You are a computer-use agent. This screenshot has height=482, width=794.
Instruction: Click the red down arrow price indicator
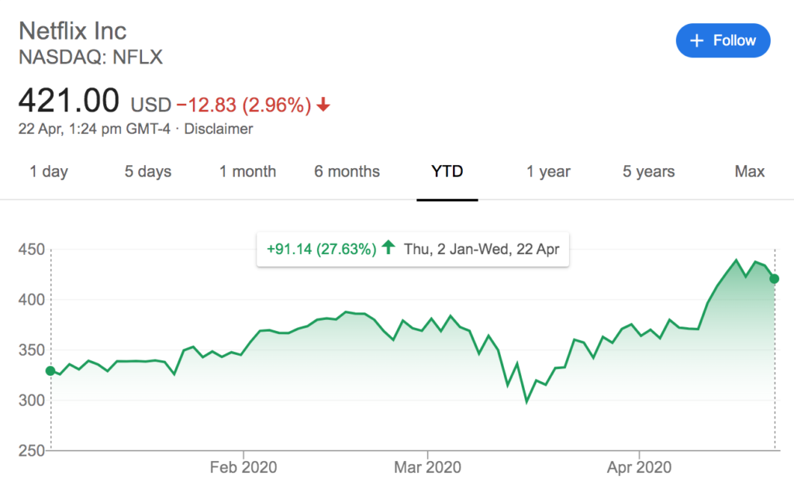click(323, 105)
